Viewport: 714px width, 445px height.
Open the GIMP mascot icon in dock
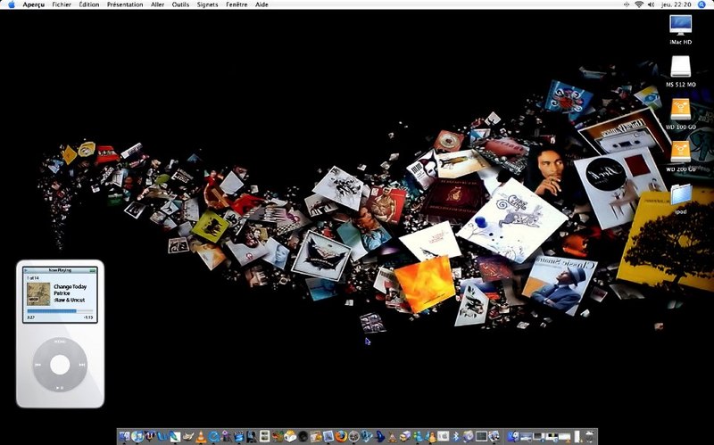[188, 436]
